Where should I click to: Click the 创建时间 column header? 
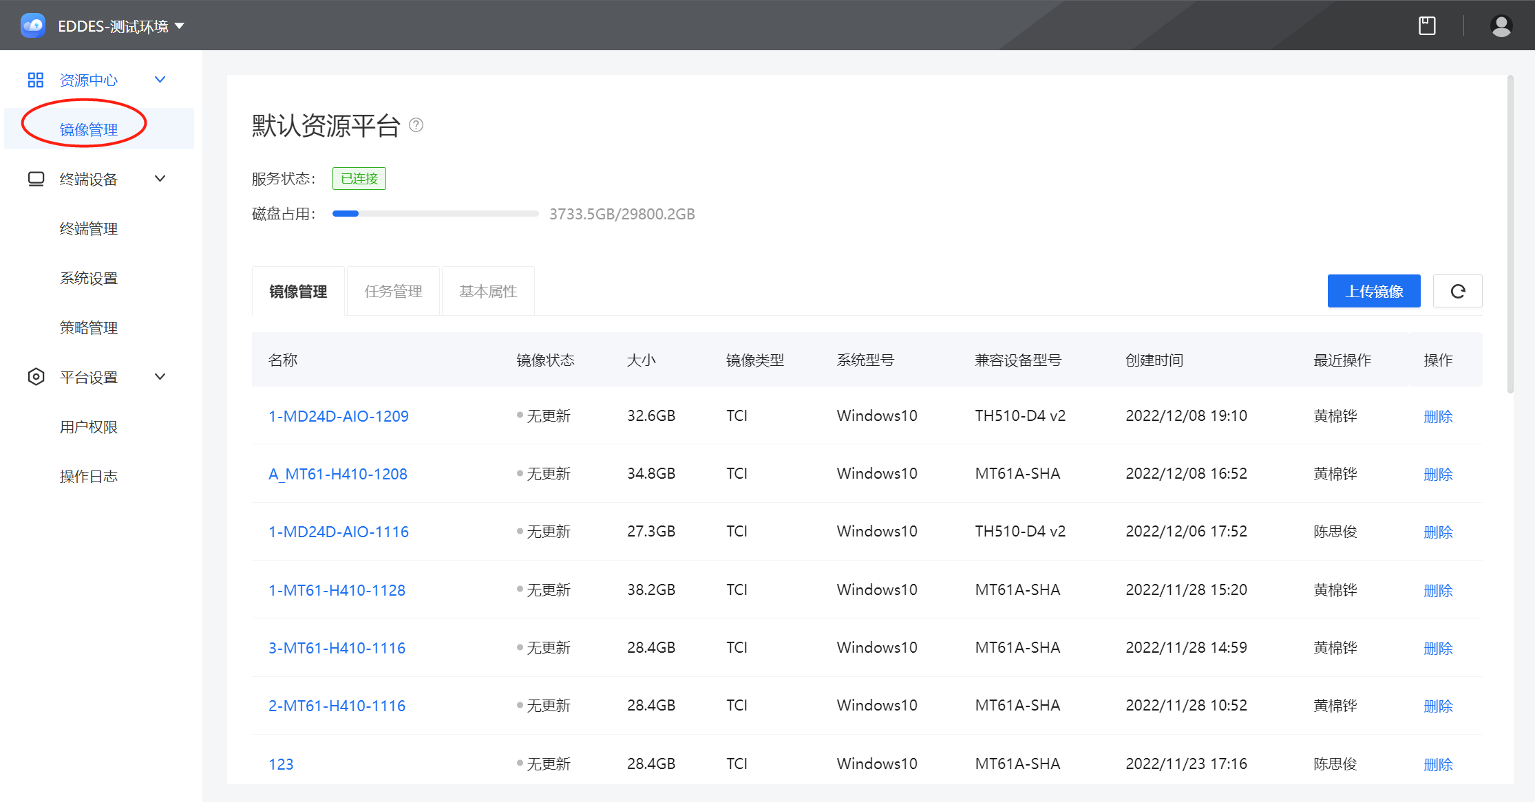pos(1154,360)
